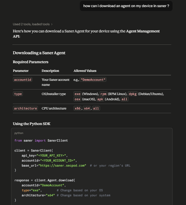Click the 'osx' macOS installer tag
186x205 pixels.
(77, 99)
